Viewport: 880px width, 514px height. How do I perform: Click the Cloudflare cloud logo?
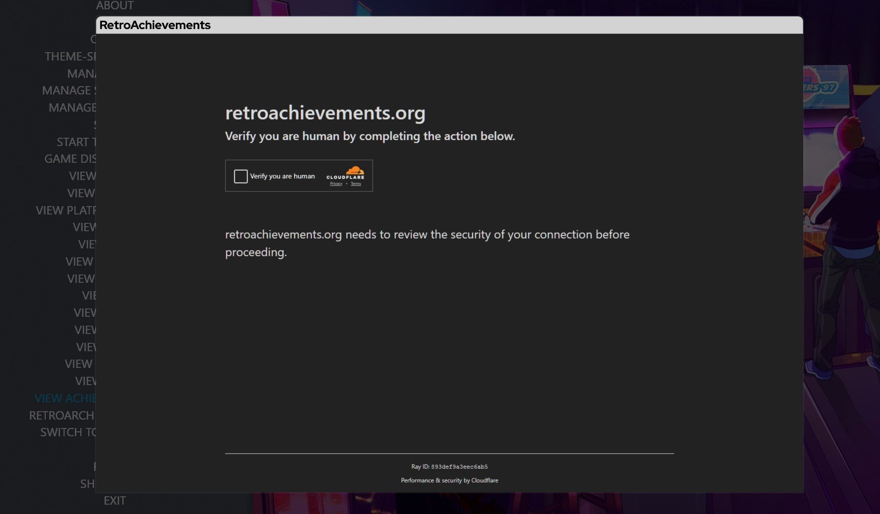coord(354,171)
